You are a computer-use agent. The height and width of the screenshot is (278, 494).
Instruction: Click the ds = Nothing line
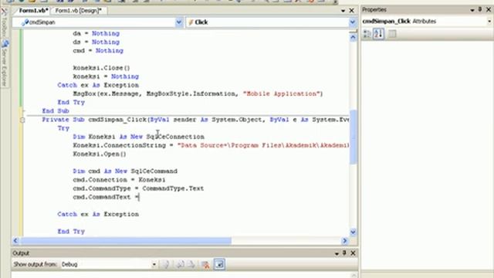96,42
